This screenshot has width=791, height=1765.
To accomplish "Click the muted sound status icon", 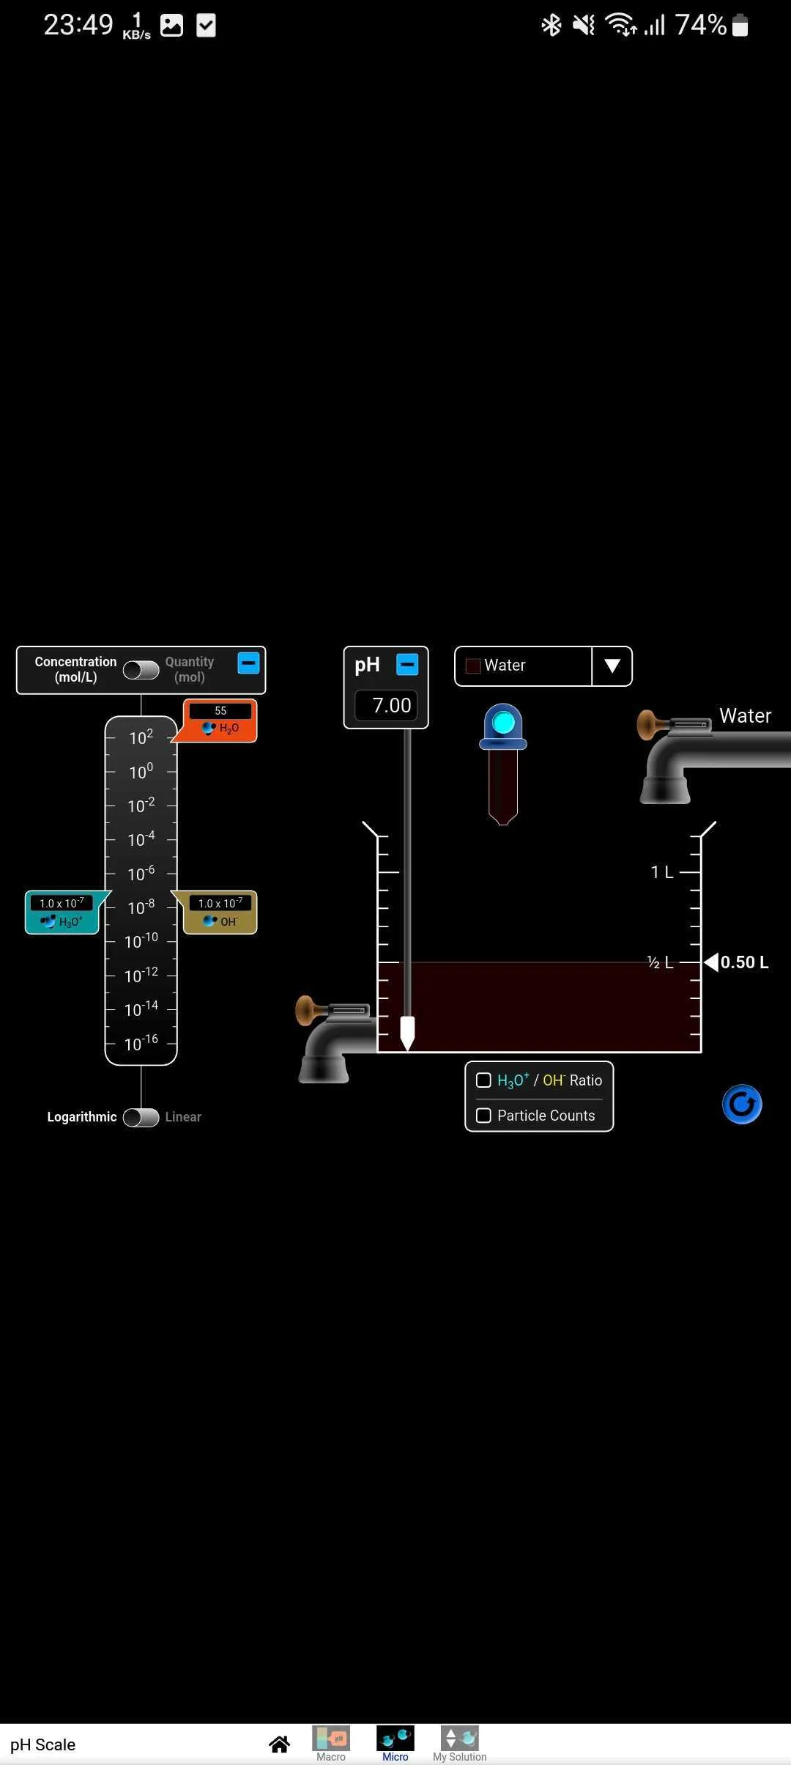I will point(584,26).
